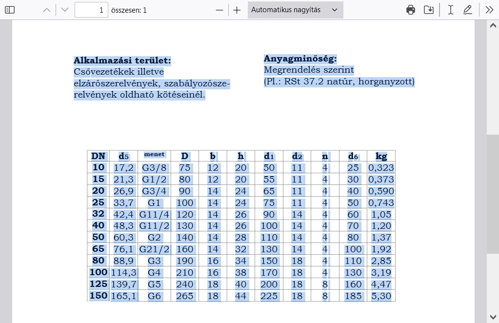
Task: Click the G21/2 thread cell
Action: click(154, 249)
